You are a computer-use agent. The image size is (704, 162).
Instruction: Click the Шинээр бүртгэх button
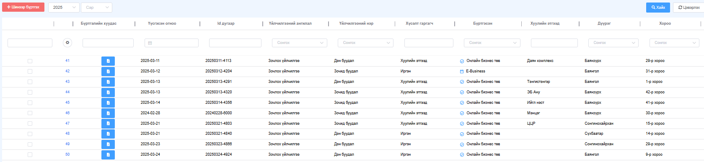(x=23, y=7)
